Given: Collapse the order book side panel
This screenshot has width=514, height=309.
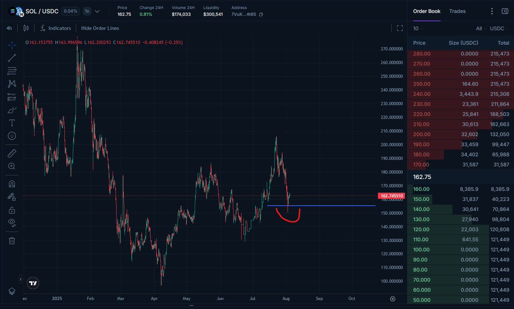Looking at the screenshot, I should tap(505, 11).
